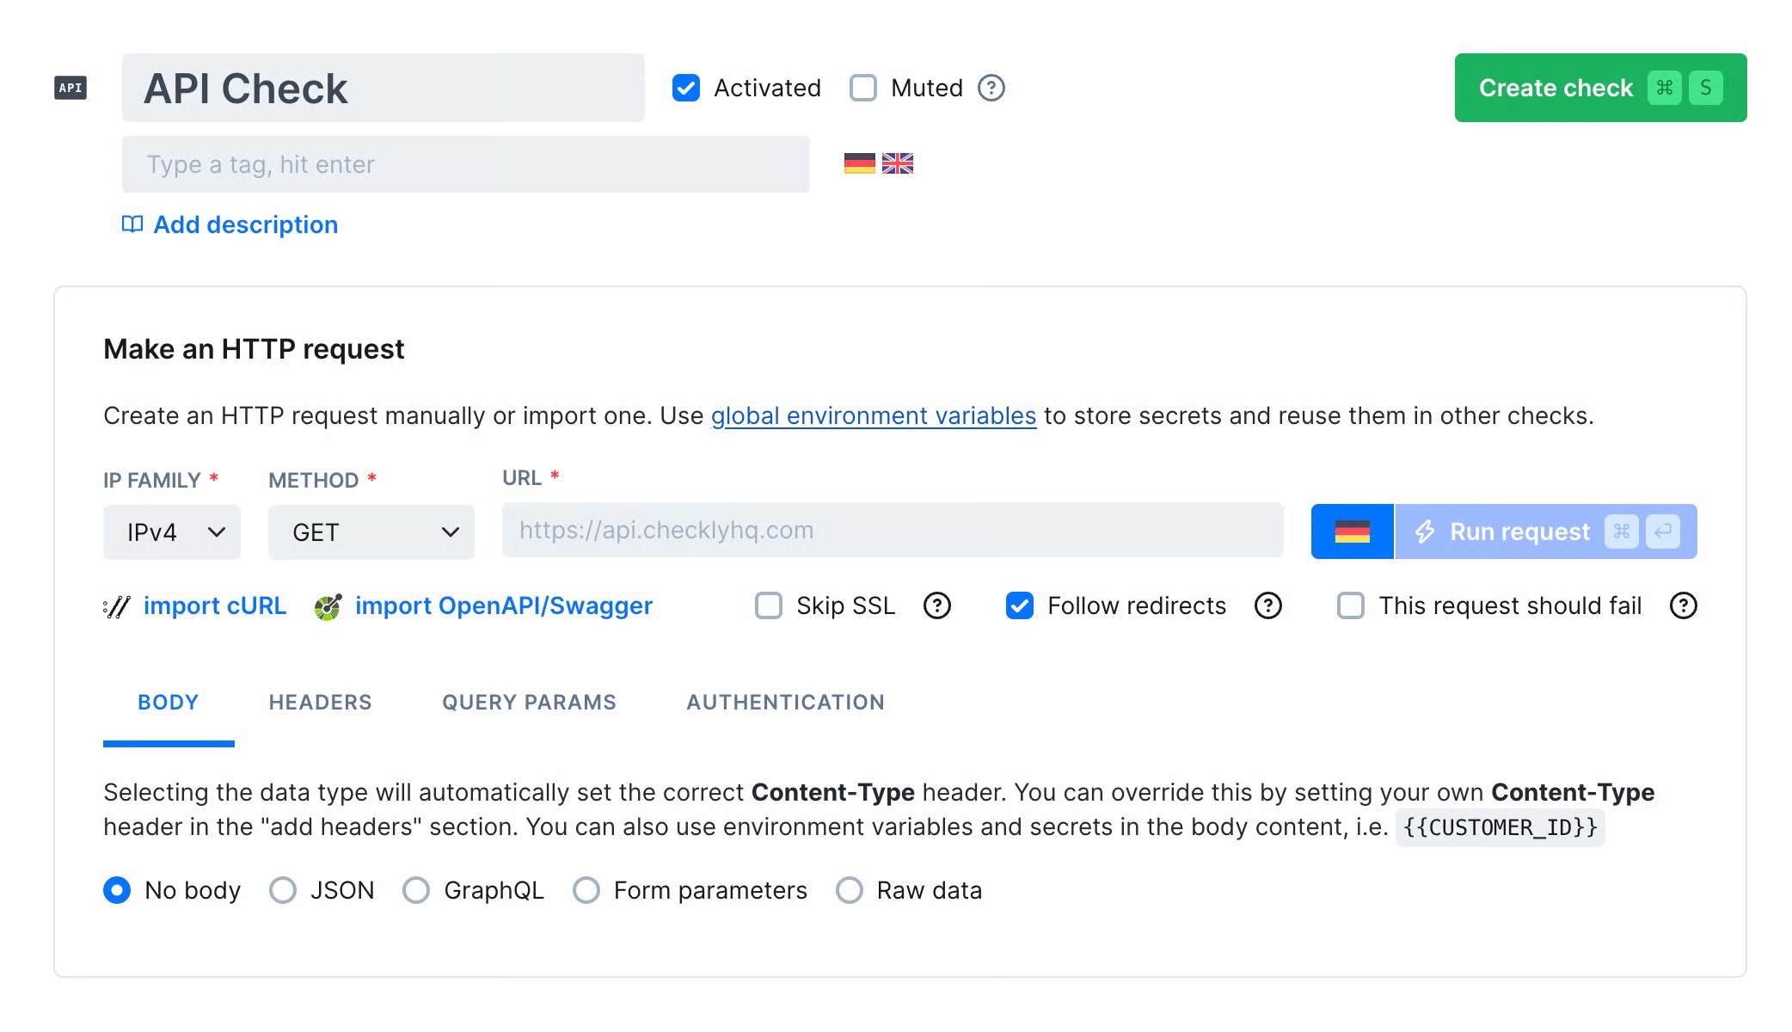
Task: Disable the Follow redirects checkbox
Action: 1020,605
